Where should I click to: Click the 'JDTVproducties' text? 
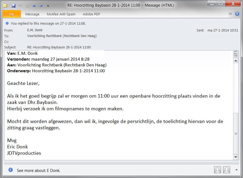point(24,153)
